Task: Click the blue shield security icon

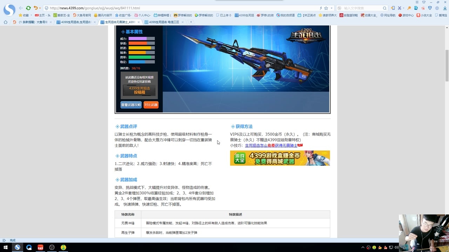Action: pos(430,8)
